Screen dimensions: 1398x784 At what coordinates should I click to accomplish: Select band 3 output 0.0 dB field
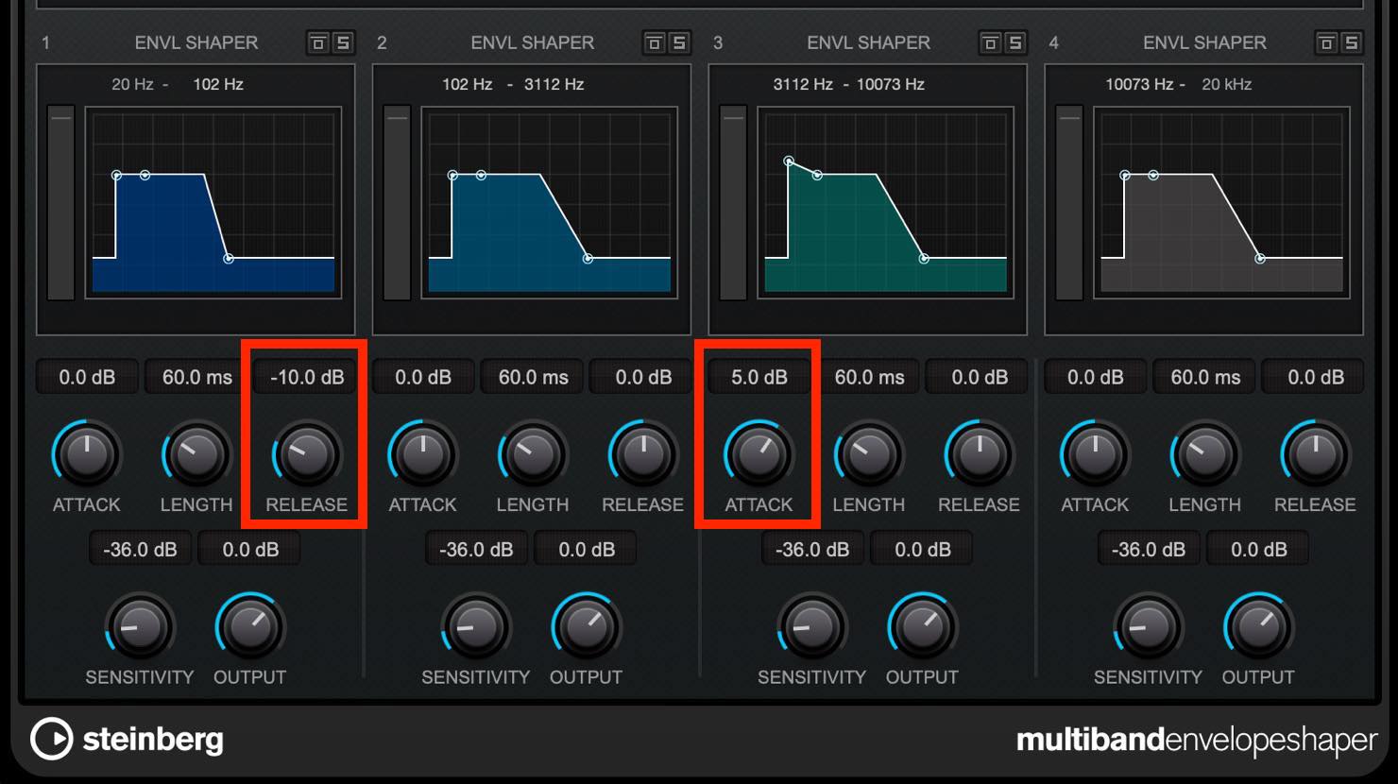click(923, 549)
